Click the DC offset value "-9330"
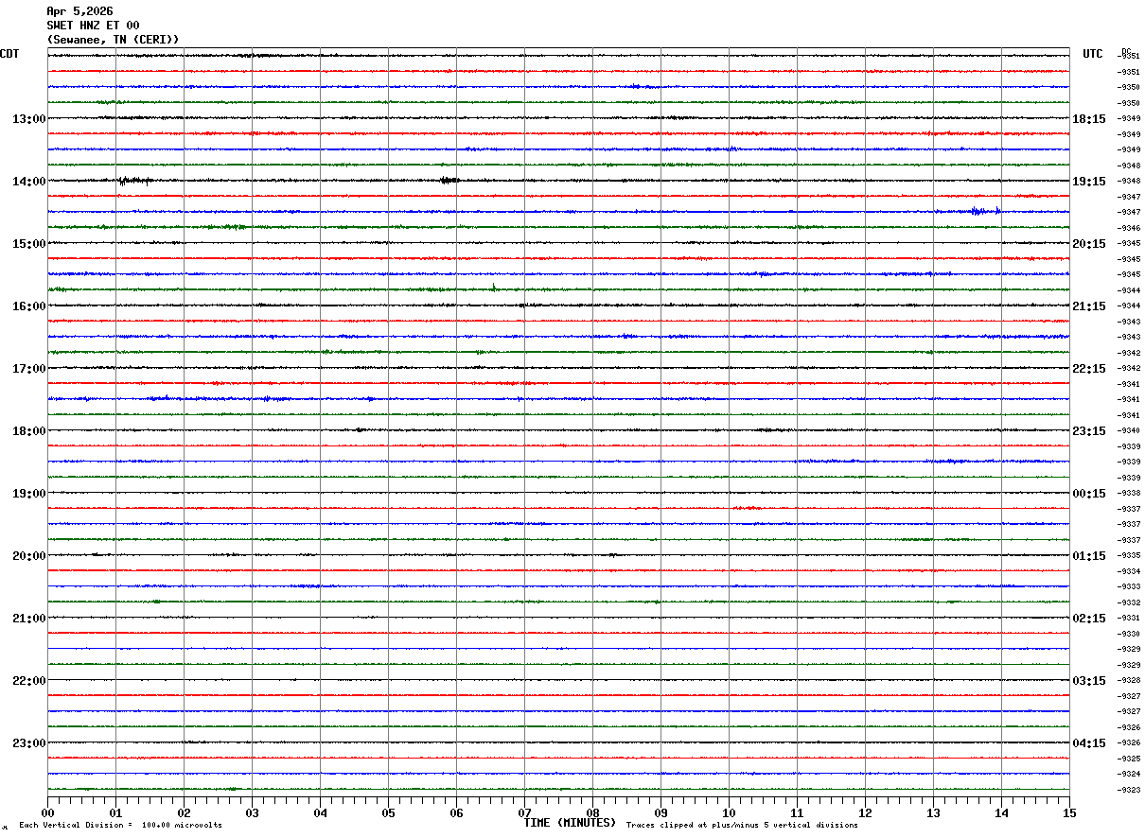 [1130, 634]
